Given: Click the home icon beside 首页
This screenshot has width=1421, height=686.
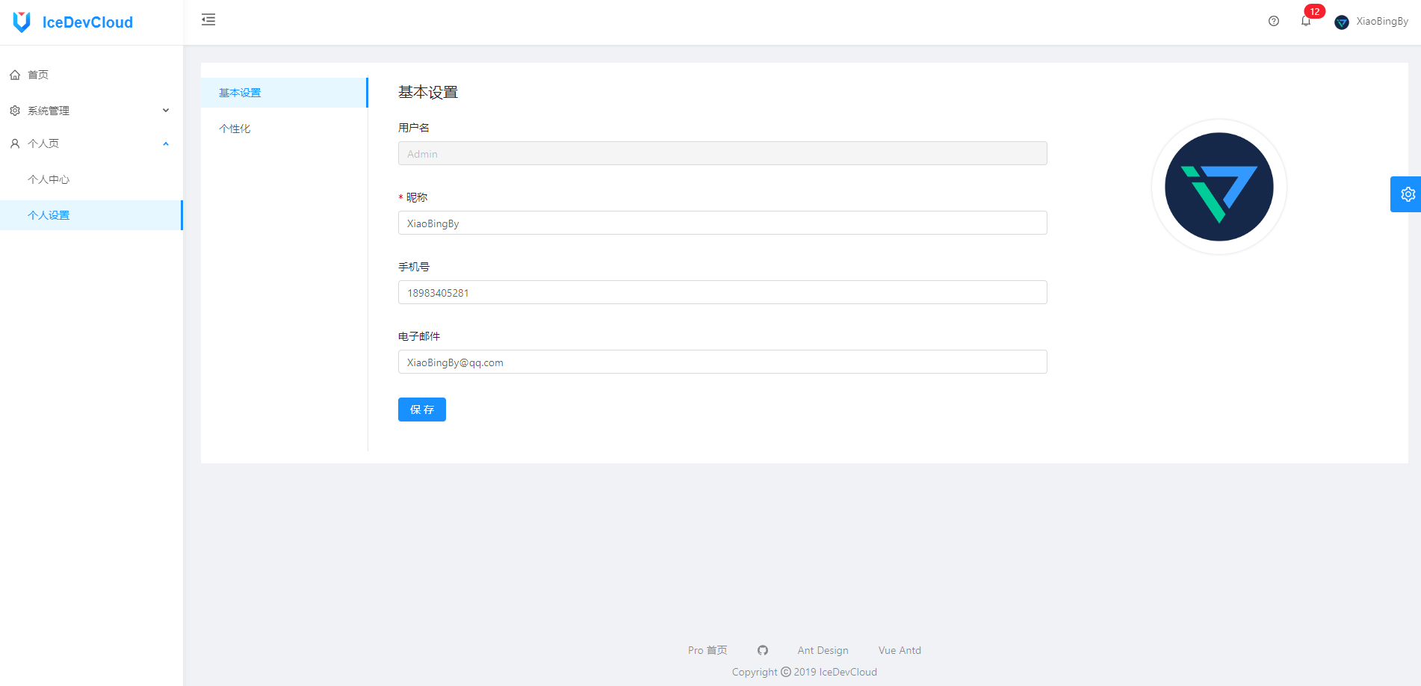Looking at the screenshot, I should [x=15, y=75].
